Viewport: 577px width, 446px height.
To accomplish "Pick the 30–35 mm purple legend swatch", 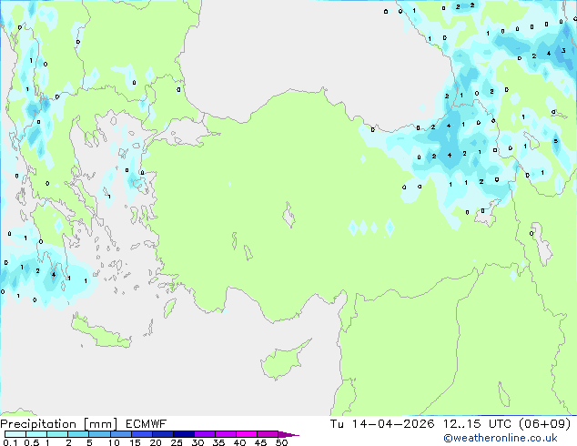I will 205,434.
